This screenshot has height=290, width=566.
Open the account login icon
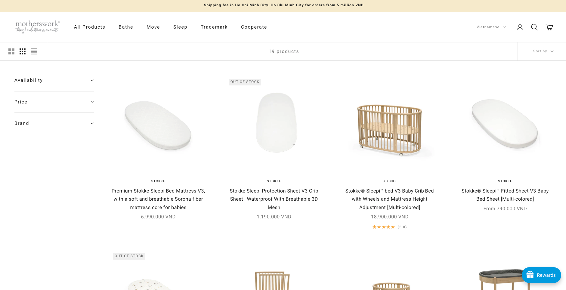[x=520, y=27]
